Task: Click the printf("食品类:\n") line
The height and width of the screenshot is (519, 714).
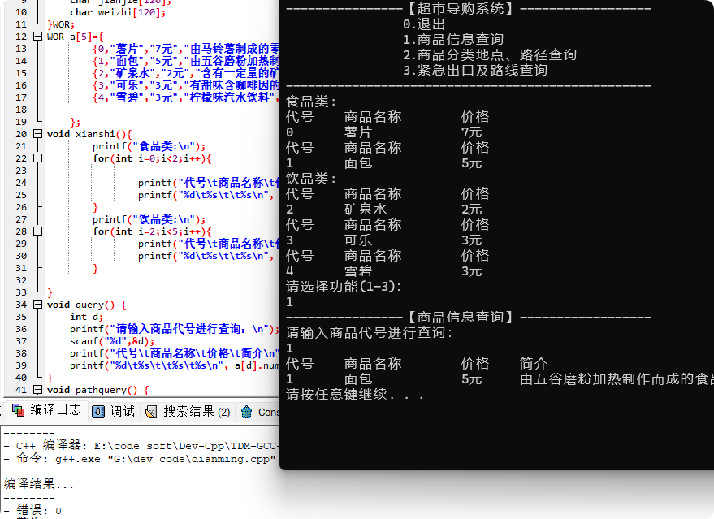Action: (149, 146)
